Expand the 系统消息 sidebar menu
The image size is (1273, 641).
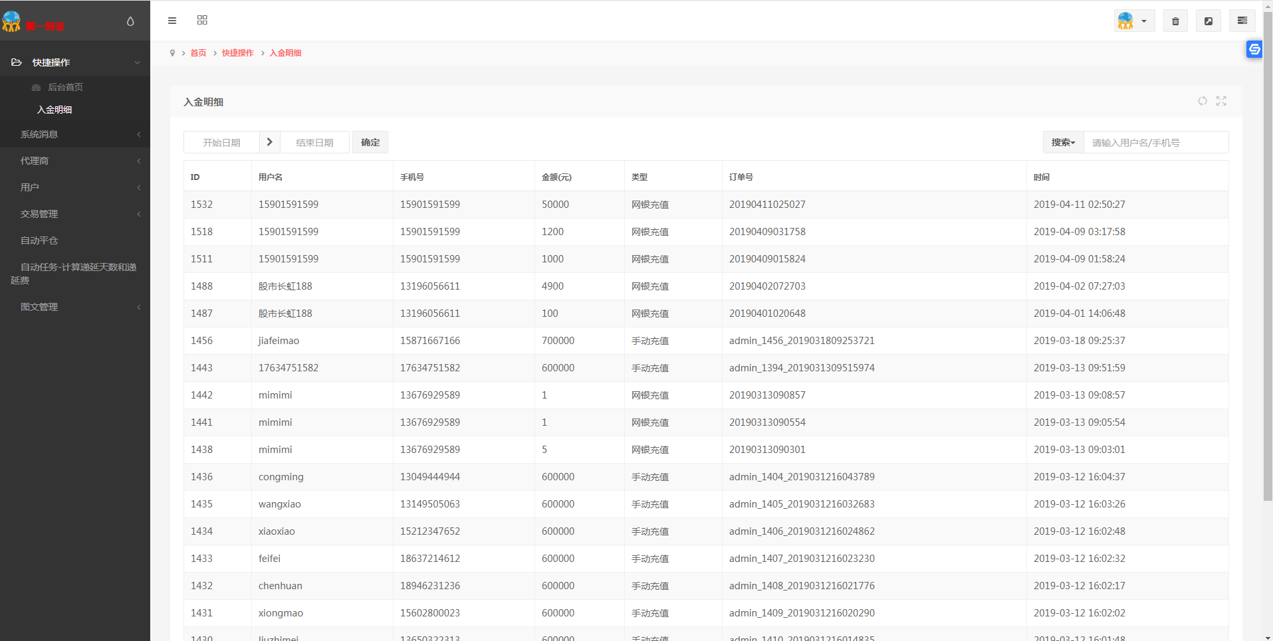pyautogui.click(x=75, y=134)
